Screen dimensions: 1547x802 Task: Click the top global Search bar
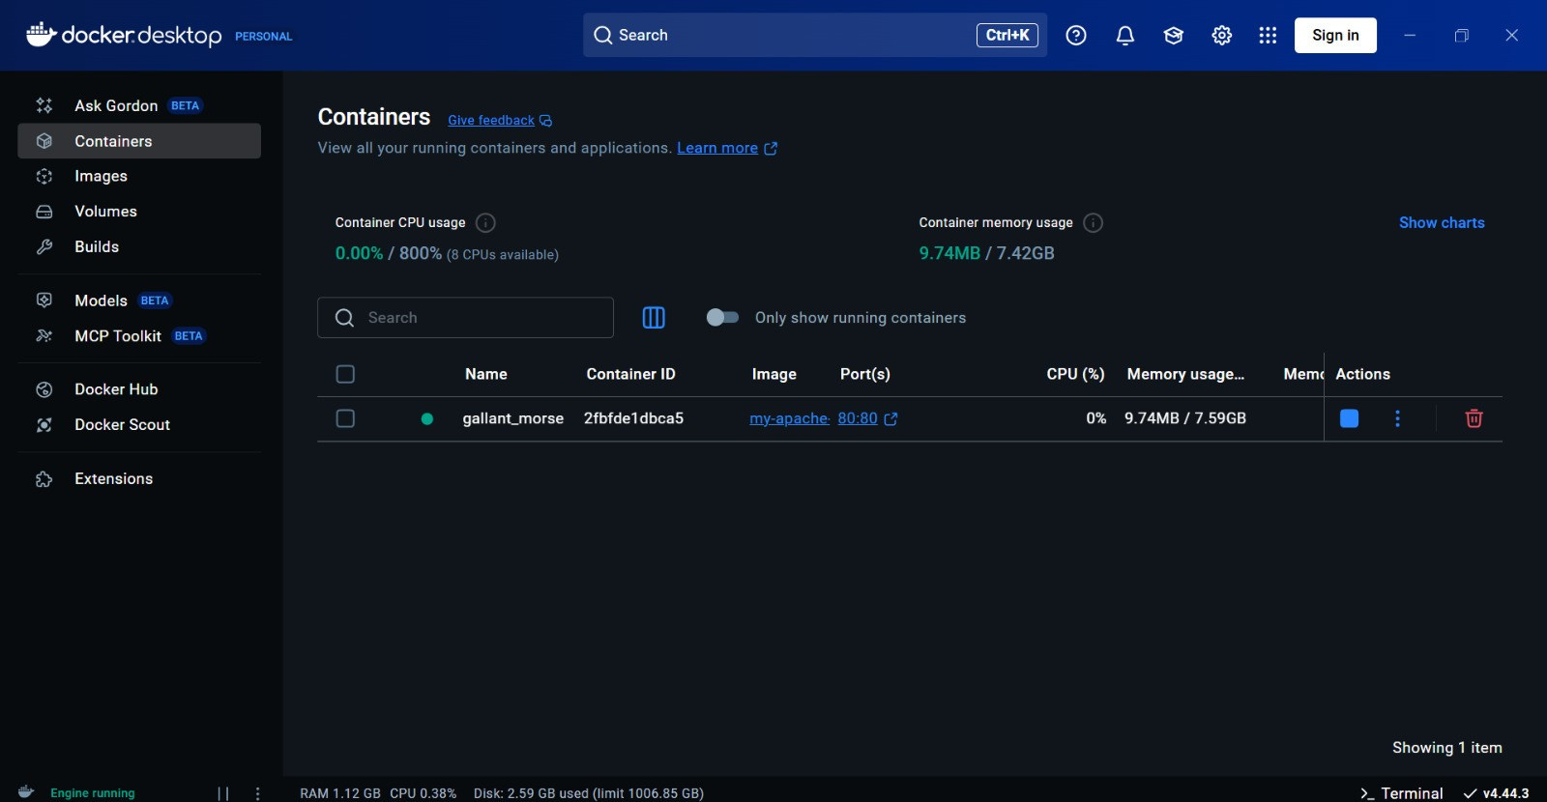coord(815,36)
